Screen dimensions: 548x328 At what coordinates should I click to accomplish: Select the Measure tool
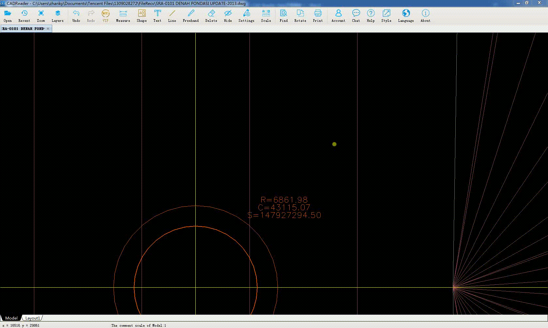point(123,16)
